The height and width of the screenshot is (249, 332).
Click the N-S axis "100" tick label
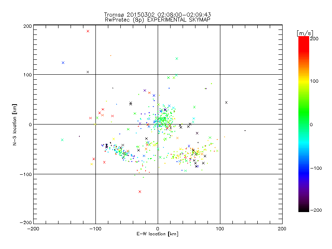(27, 75)
